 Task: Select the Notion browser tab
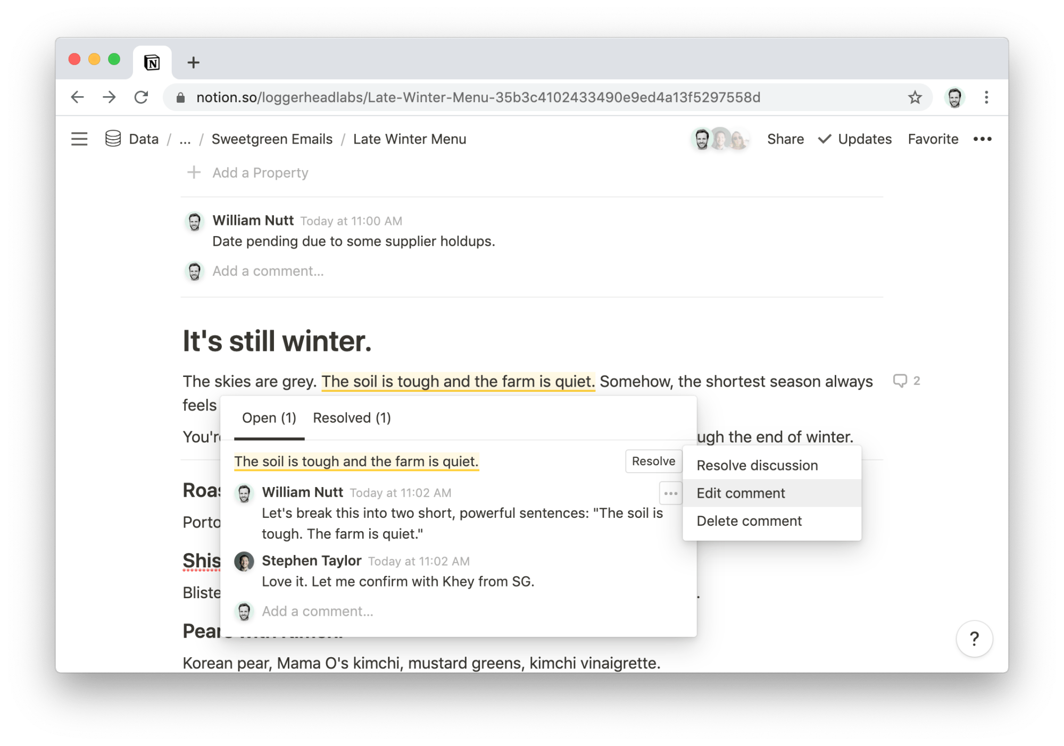click(x=152, y=63)
